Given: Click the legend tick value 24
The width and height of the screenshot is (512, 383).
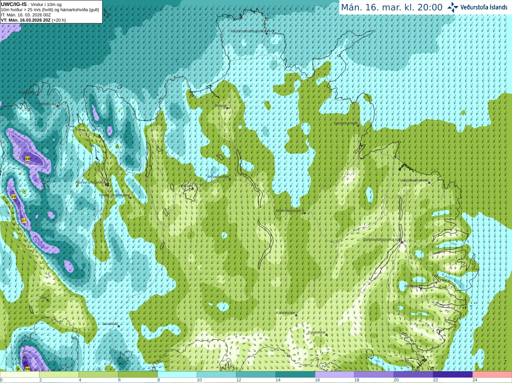Looking at the screenshot, I should tap(475, 380).
